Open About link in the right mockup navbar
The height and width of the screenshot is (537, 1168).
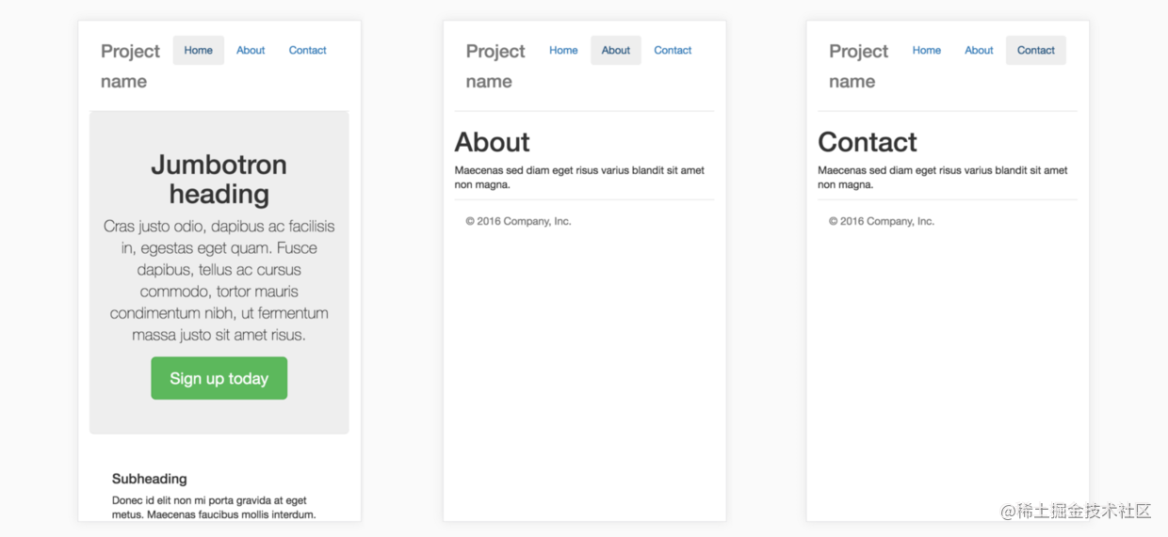[x=979, y=50]
